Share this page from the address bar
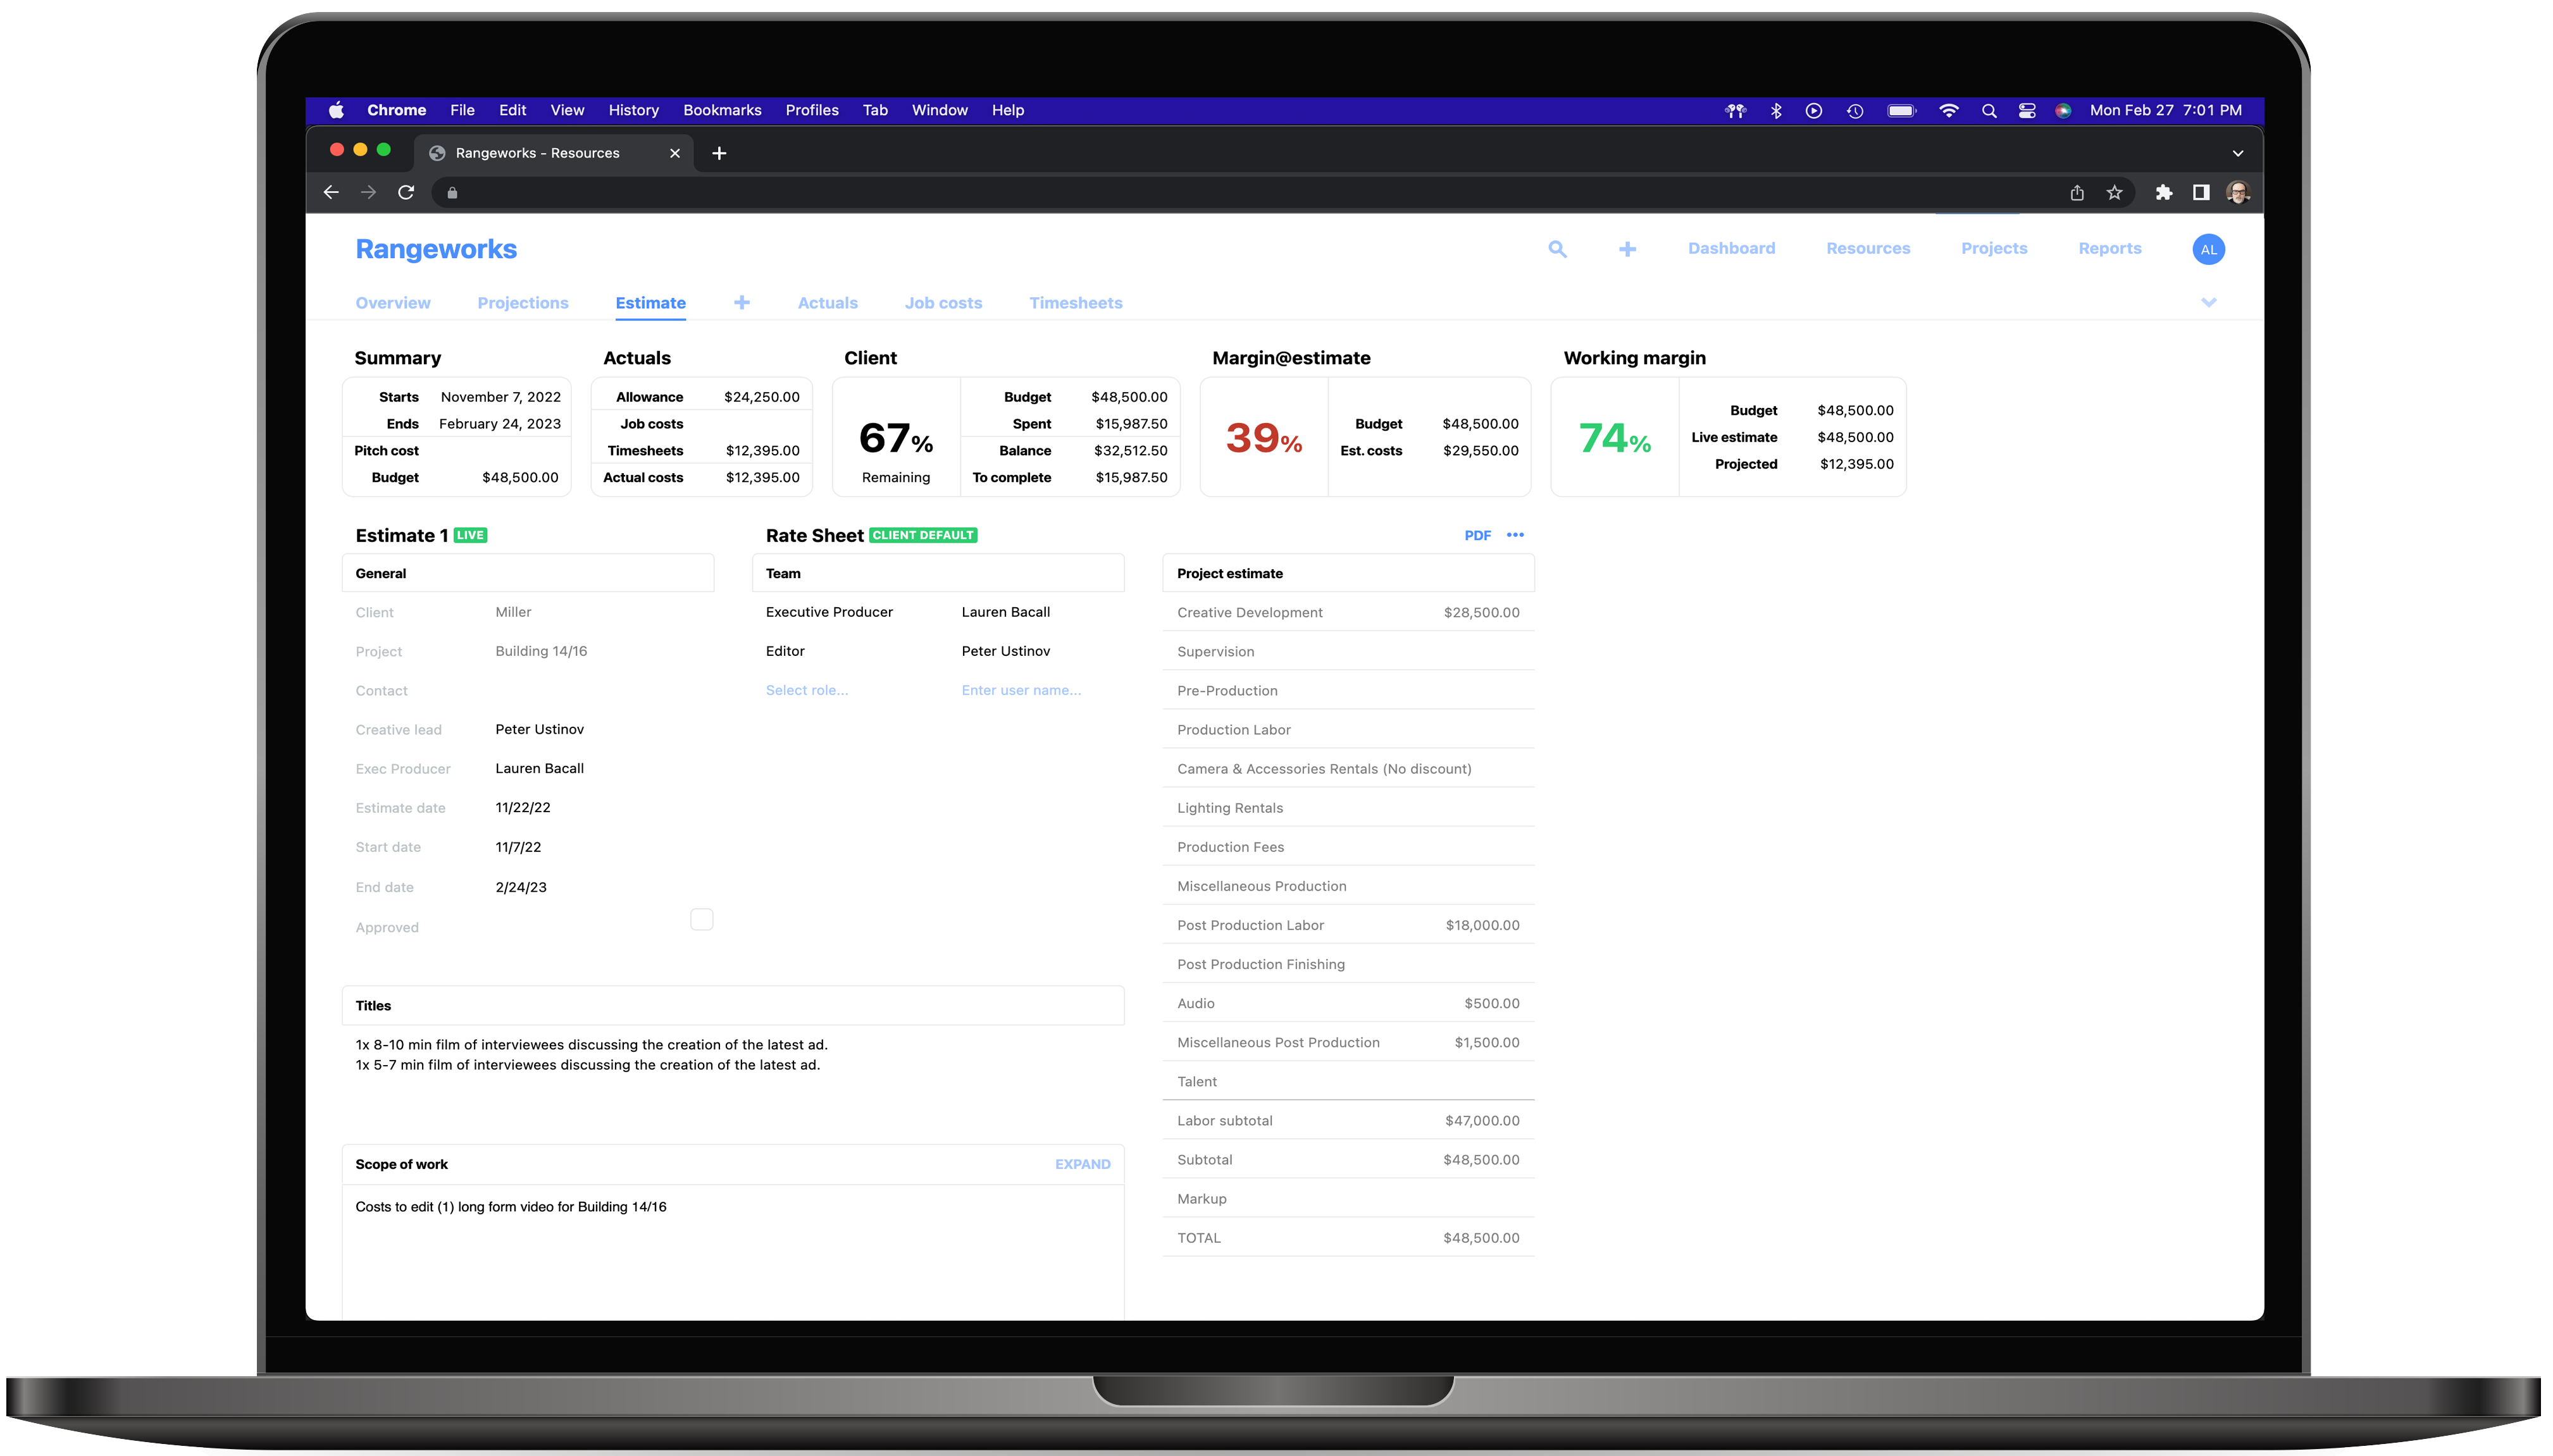Screen dimensions: 2553x1456 [x=2077, y=193]
